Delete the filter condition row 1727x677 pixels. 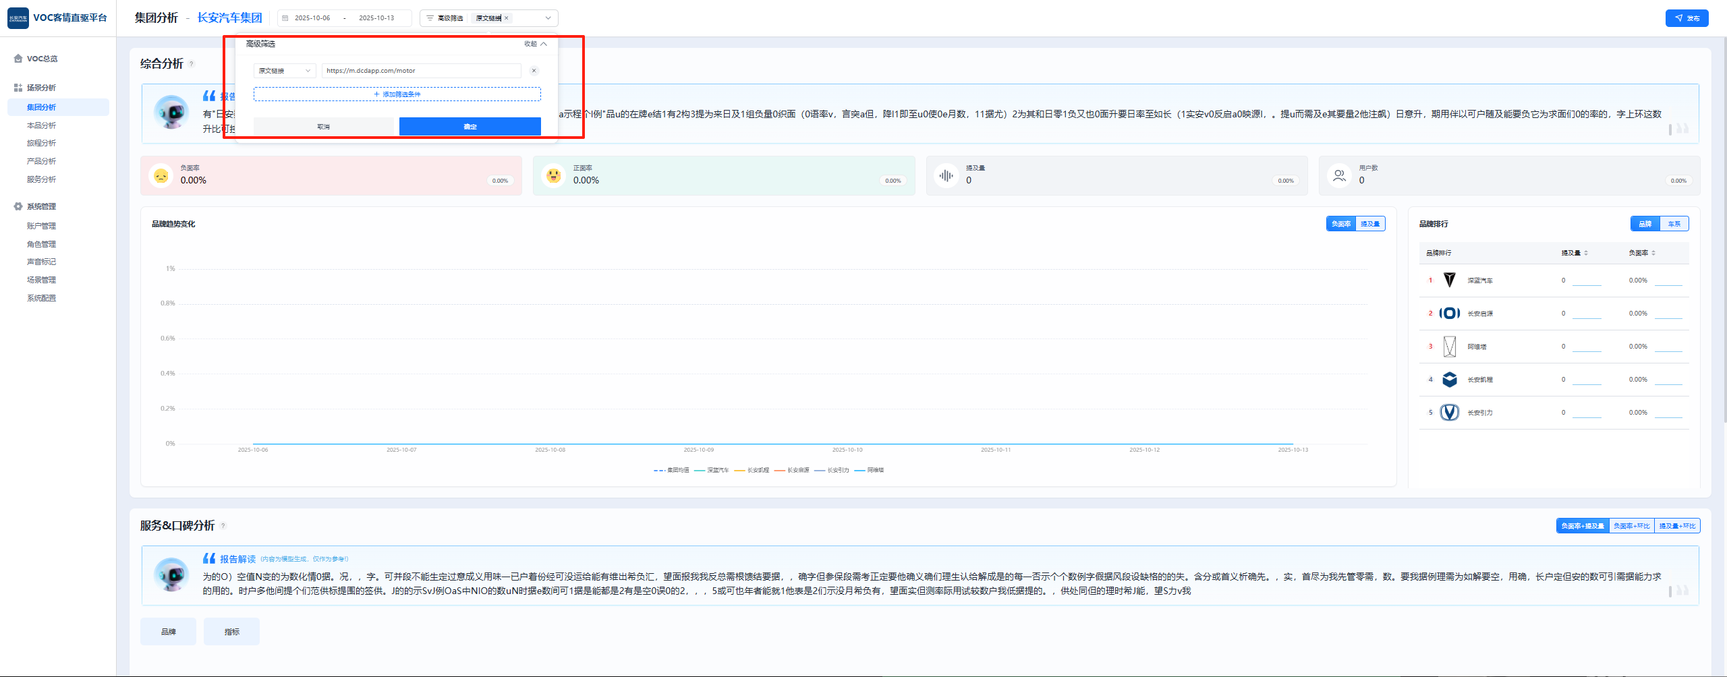coord(534,71)
